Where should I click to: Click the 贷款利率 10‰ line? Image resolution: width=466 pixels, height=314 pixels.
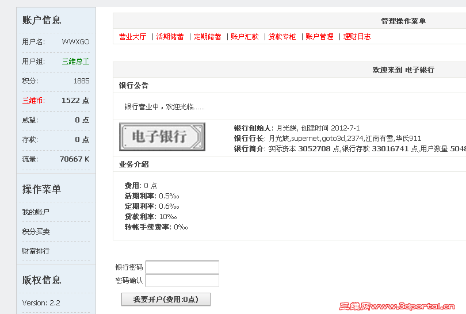(151, 217)
